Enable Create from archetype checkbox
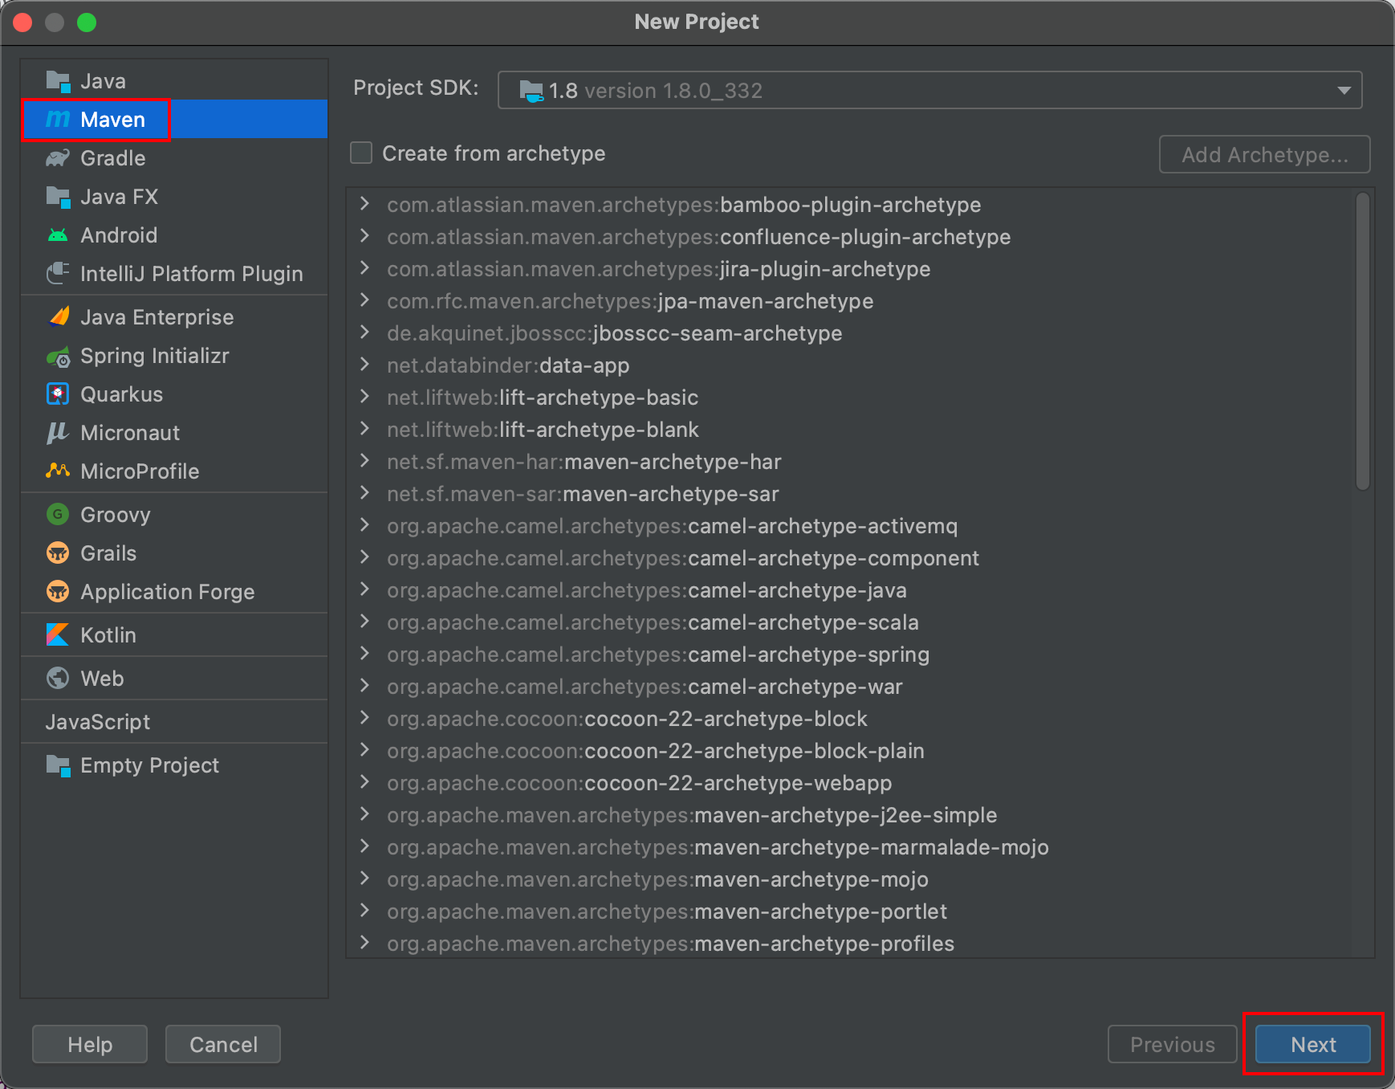This screenshot has height=1089, width=1395. coord(361,153)
